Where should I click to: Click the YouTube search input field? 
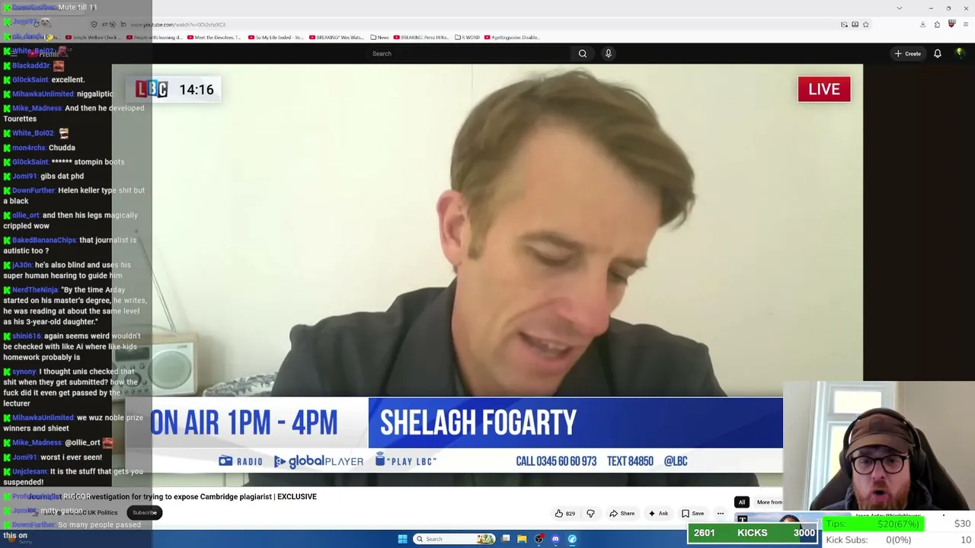click(x=468, y=53)
